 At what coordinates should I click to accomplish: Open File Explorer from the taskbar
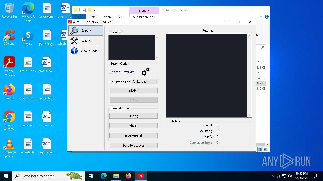[116, 176]
